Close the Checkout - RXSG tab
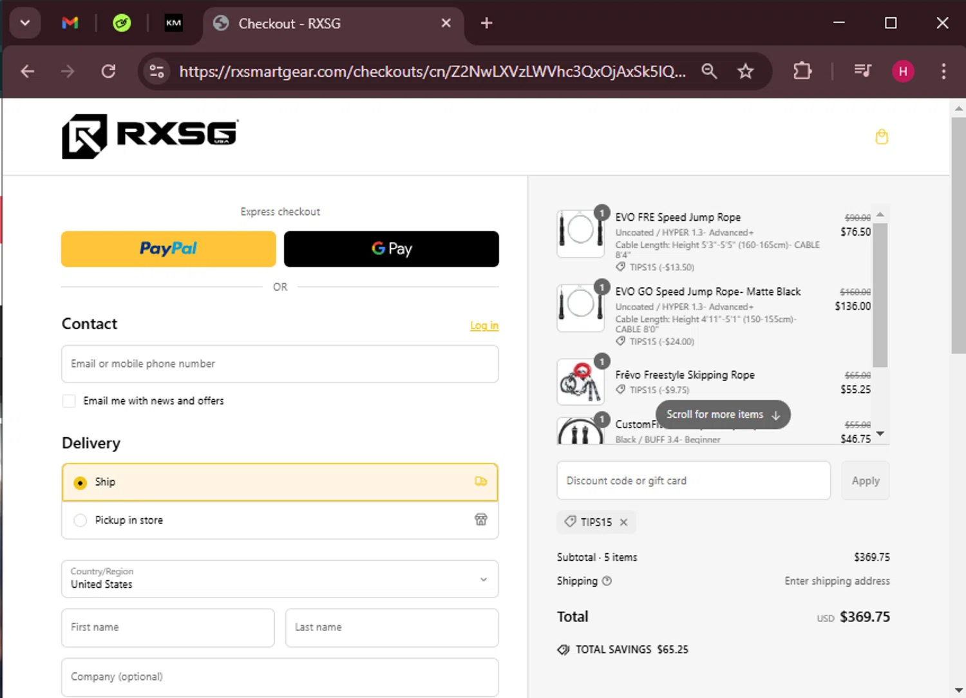The image size is (966, 698). (x=446, y=23)
